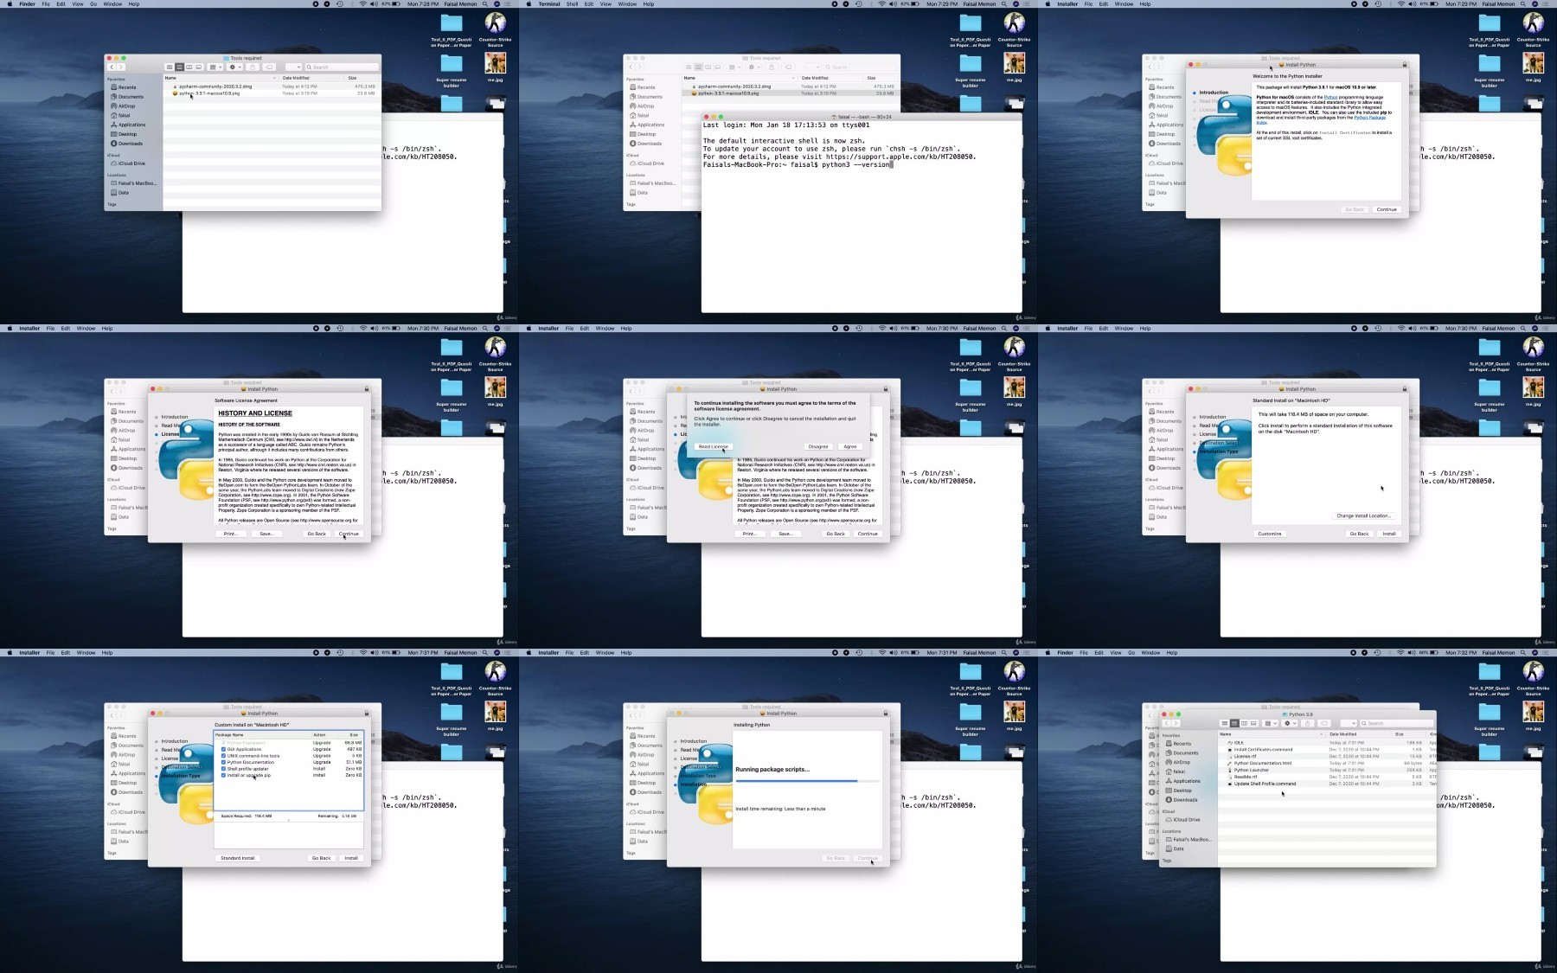Open the Python Package Index link
The image size is (1557, 973).
click(x=1370, y=118)
